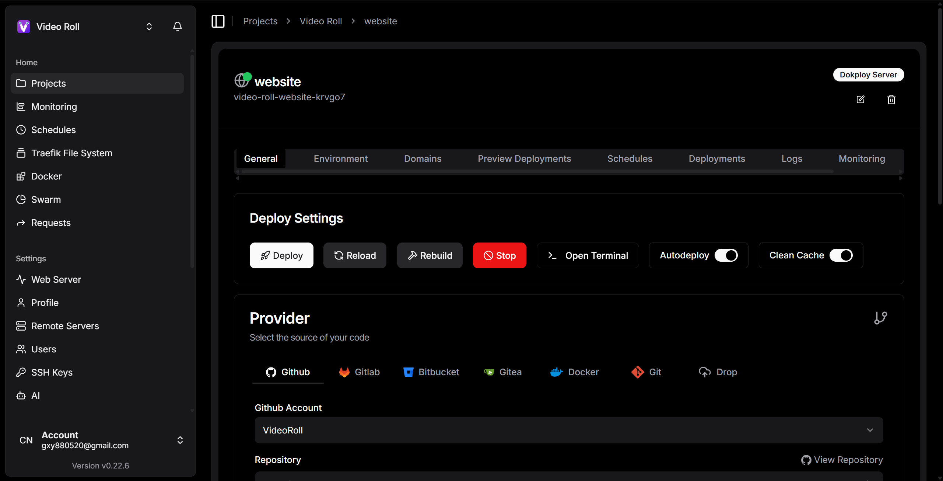Screen dimensions: 943x481
Task: Click the Reload button
Action: [355, 255]
